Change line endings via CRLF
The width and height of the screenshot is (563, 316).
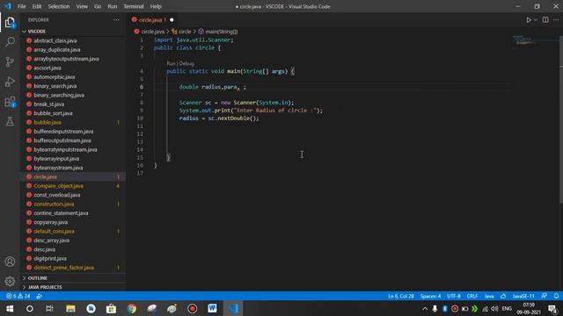pos(472,297)
